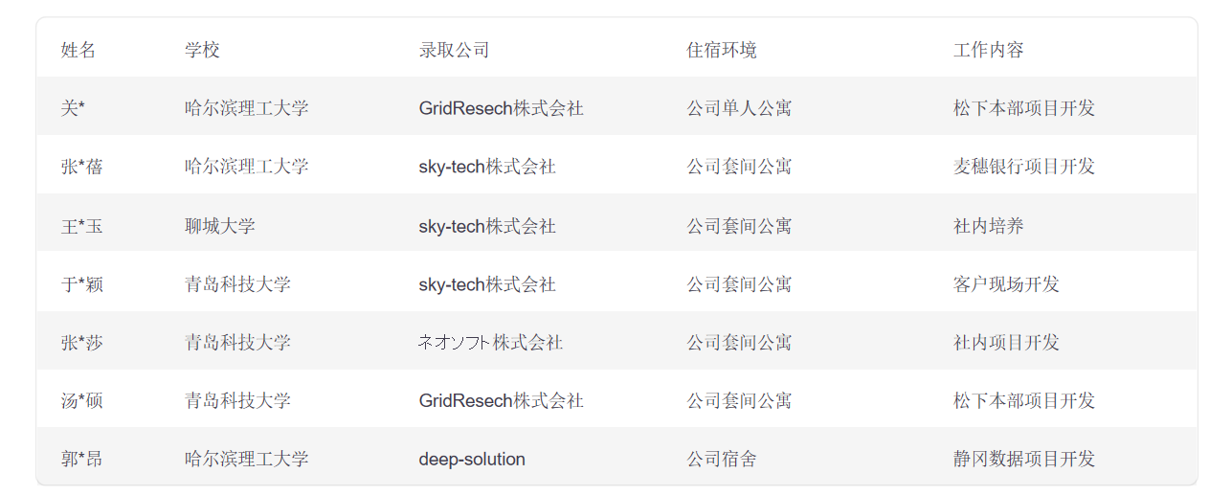Select the name cell 张*蓓
This screenshot has width=1209, height=496.
[x=81, y=167]
